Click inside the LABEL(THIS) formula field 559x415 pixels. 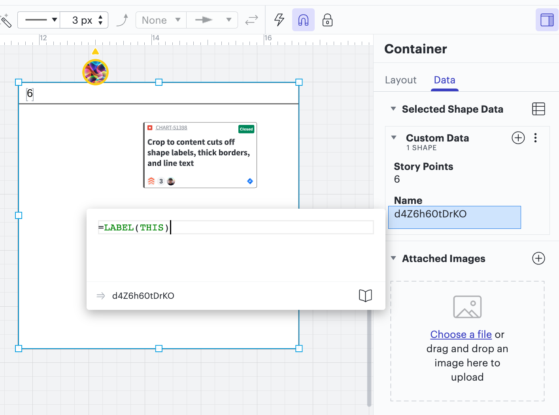point(236,227)
